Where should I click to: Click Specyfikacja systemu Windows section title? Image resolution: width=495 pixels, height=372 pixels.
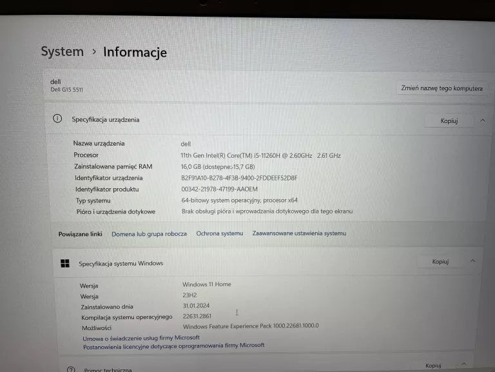121,264
